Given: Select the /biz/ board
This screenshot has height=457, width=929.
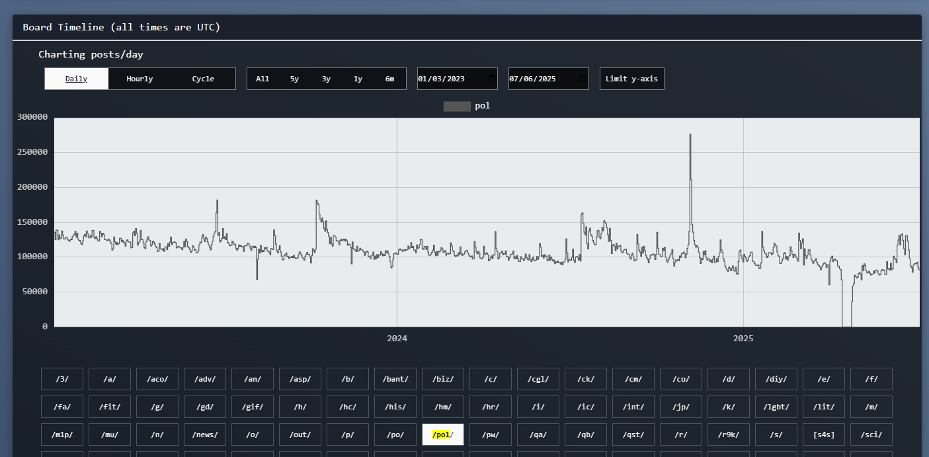Looking at the screenshot, I should [443, 379].
